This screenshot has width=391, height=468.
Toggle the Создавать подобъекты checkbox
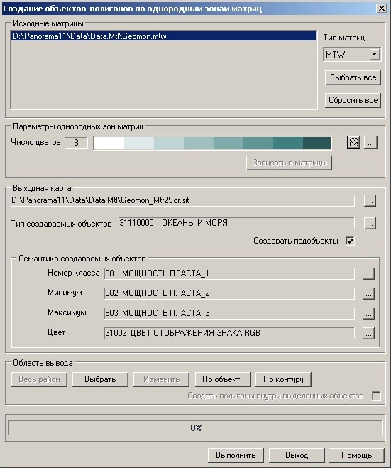click(x=350, y=241)
